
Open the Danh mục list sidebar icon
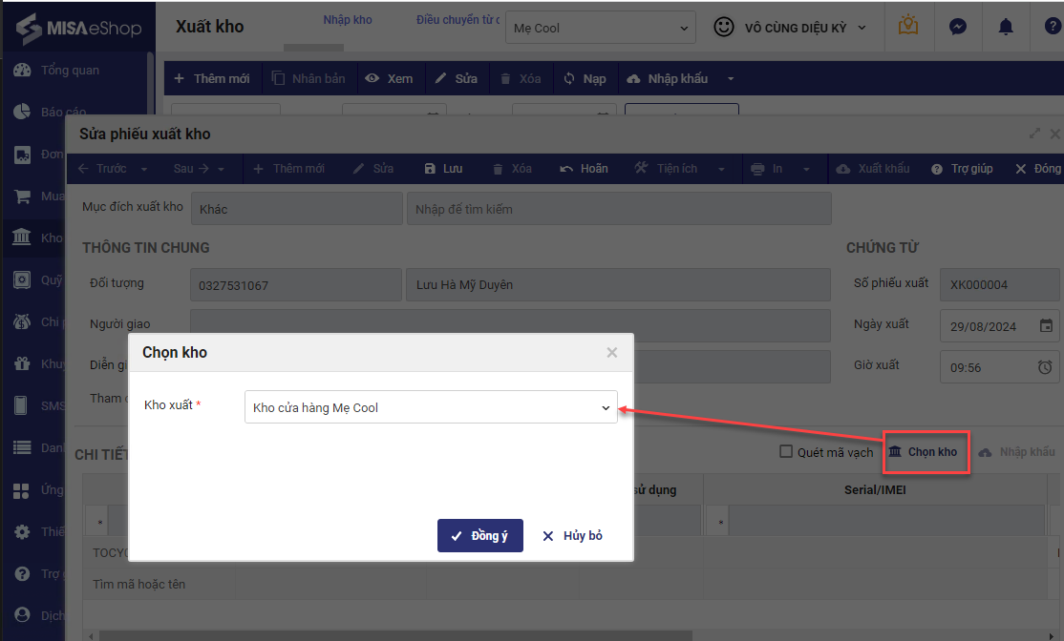22,448
